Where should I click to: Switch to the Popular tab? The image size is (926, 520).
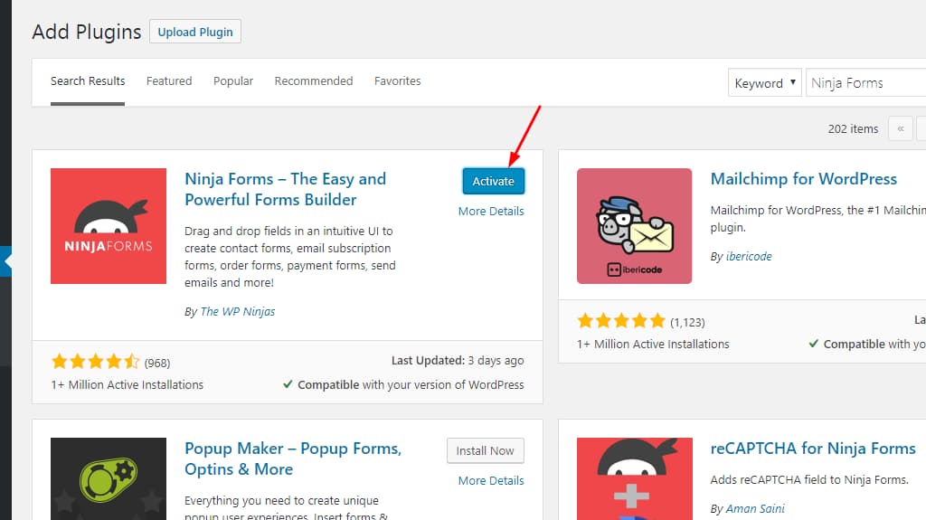[233, 81]
